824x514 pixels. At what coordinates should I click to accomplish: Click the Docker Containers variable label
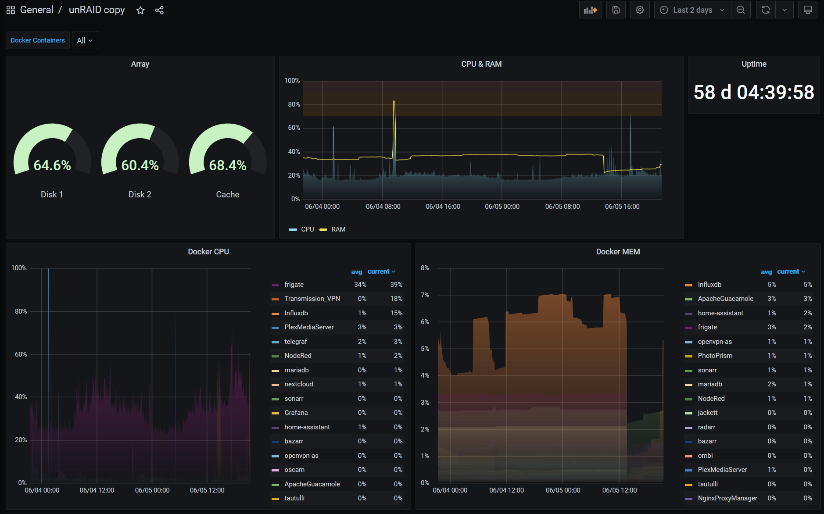[x=38, y=40]
